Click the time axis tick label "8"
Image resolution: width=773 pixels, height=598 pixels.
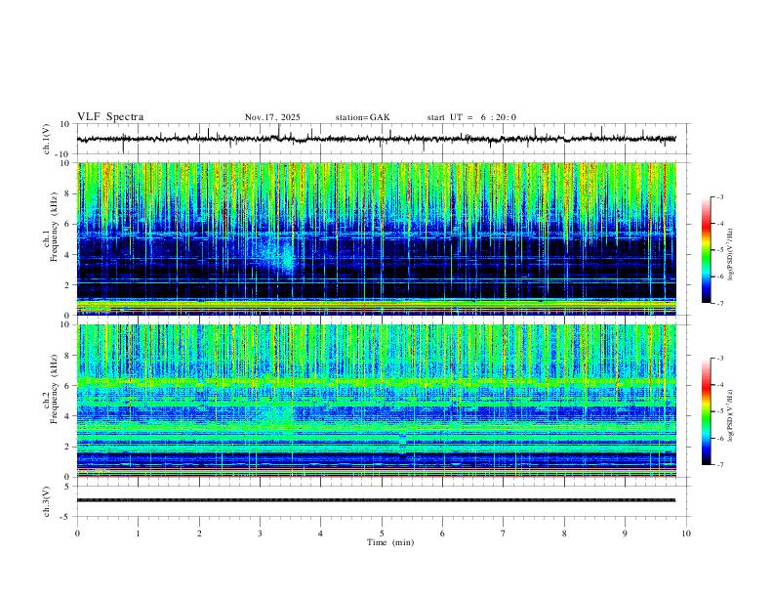pos(564,534)
